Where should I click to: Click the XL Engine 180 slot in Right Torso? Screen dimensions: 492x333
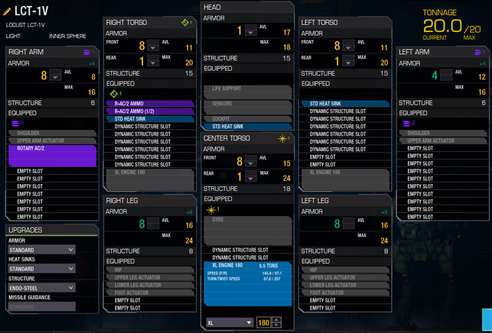[150, 179]
